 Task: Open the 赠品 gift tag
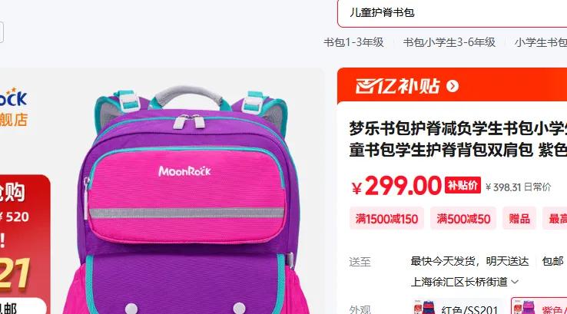tap(519, 218)
